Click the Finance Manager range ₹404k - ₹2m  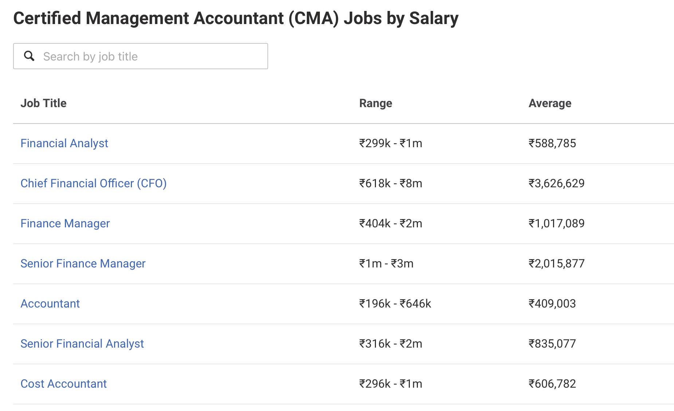[390, 223]
